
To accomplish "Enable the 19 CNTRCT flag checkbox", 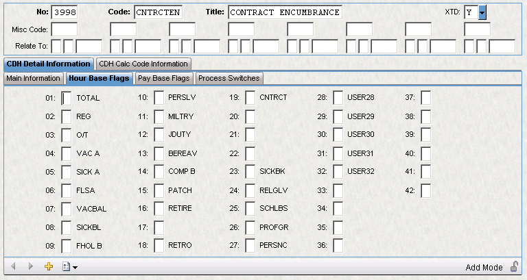I will 250,98.
